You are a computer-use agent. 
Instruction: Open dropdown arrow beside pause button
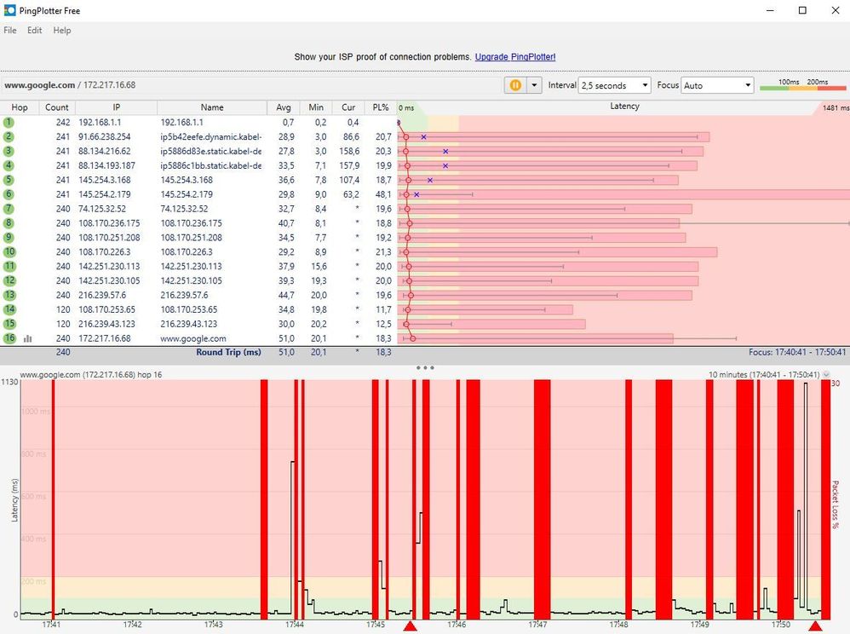coord(535,85)
